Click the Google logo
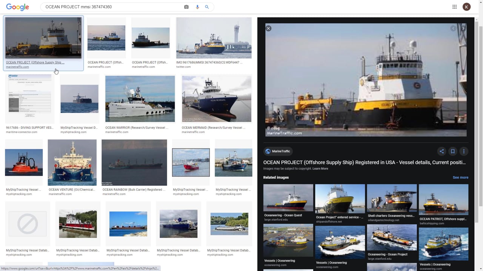483x271 pixels. pyautogui.click(x=17, y=7)
